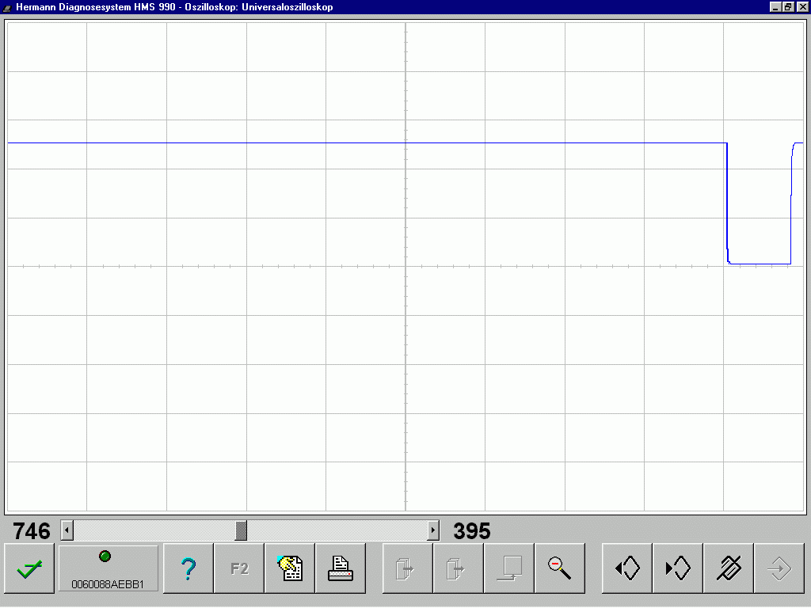The image size is (811, 608).
Task: Click the horizontal scrollbar thumb
Action: (241, 530)
